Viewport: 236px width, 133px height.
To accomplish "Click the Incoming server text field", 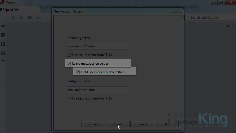I will [97, 46].
